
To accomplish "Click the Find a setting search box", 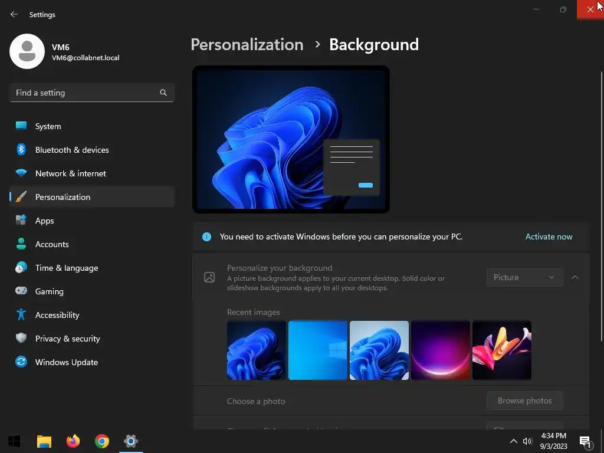I will 92,93.
